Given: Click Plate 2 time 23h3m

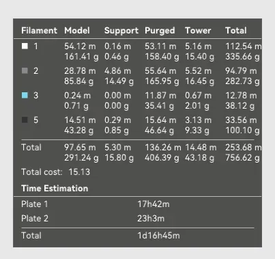Looking at the screenshot, I should [151, 219].
